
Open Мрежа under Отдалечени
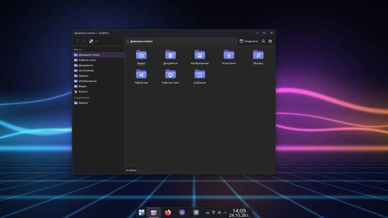[98, 103]
